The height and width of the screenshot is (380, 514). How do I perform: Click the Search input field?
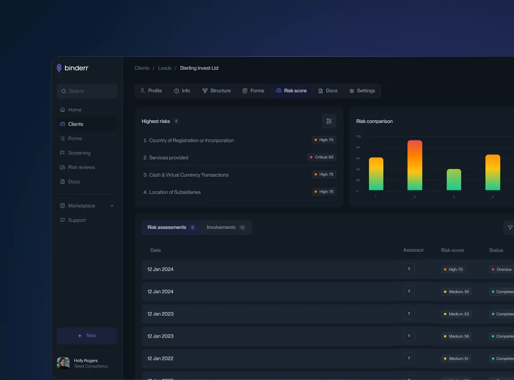point(87,91)
